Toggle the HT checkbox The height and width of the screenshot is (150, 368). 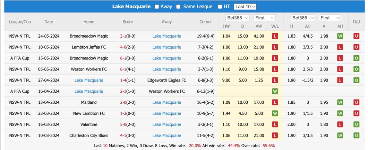tap(220, 7)
